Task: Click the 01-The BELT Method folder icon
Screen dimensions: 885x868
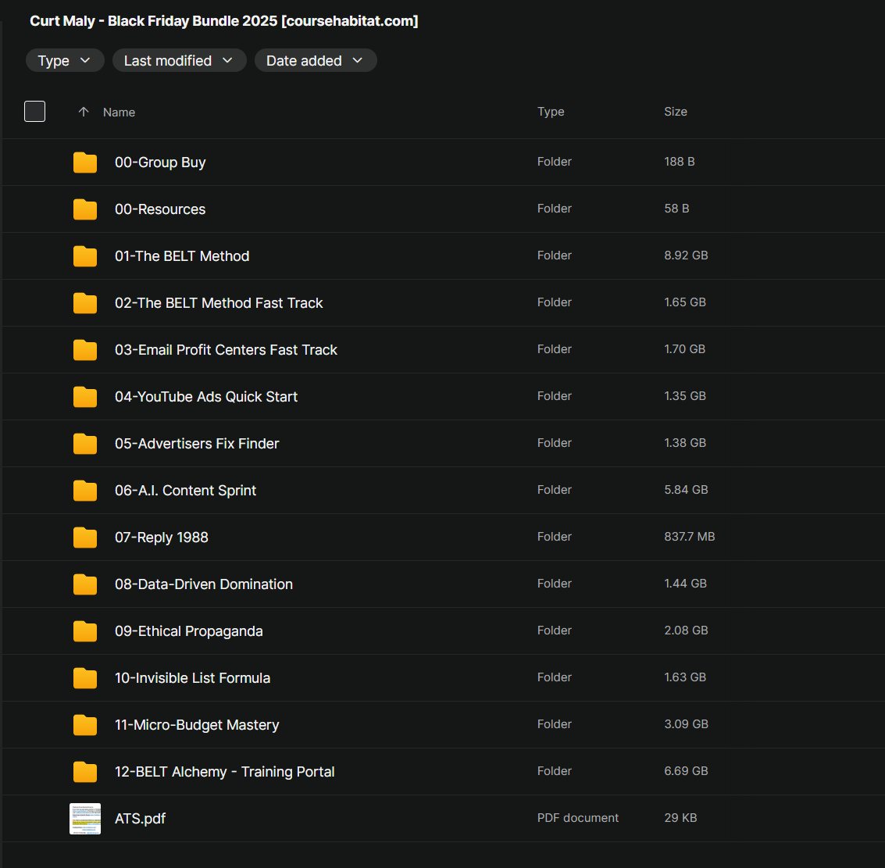Action: [85, 256]
